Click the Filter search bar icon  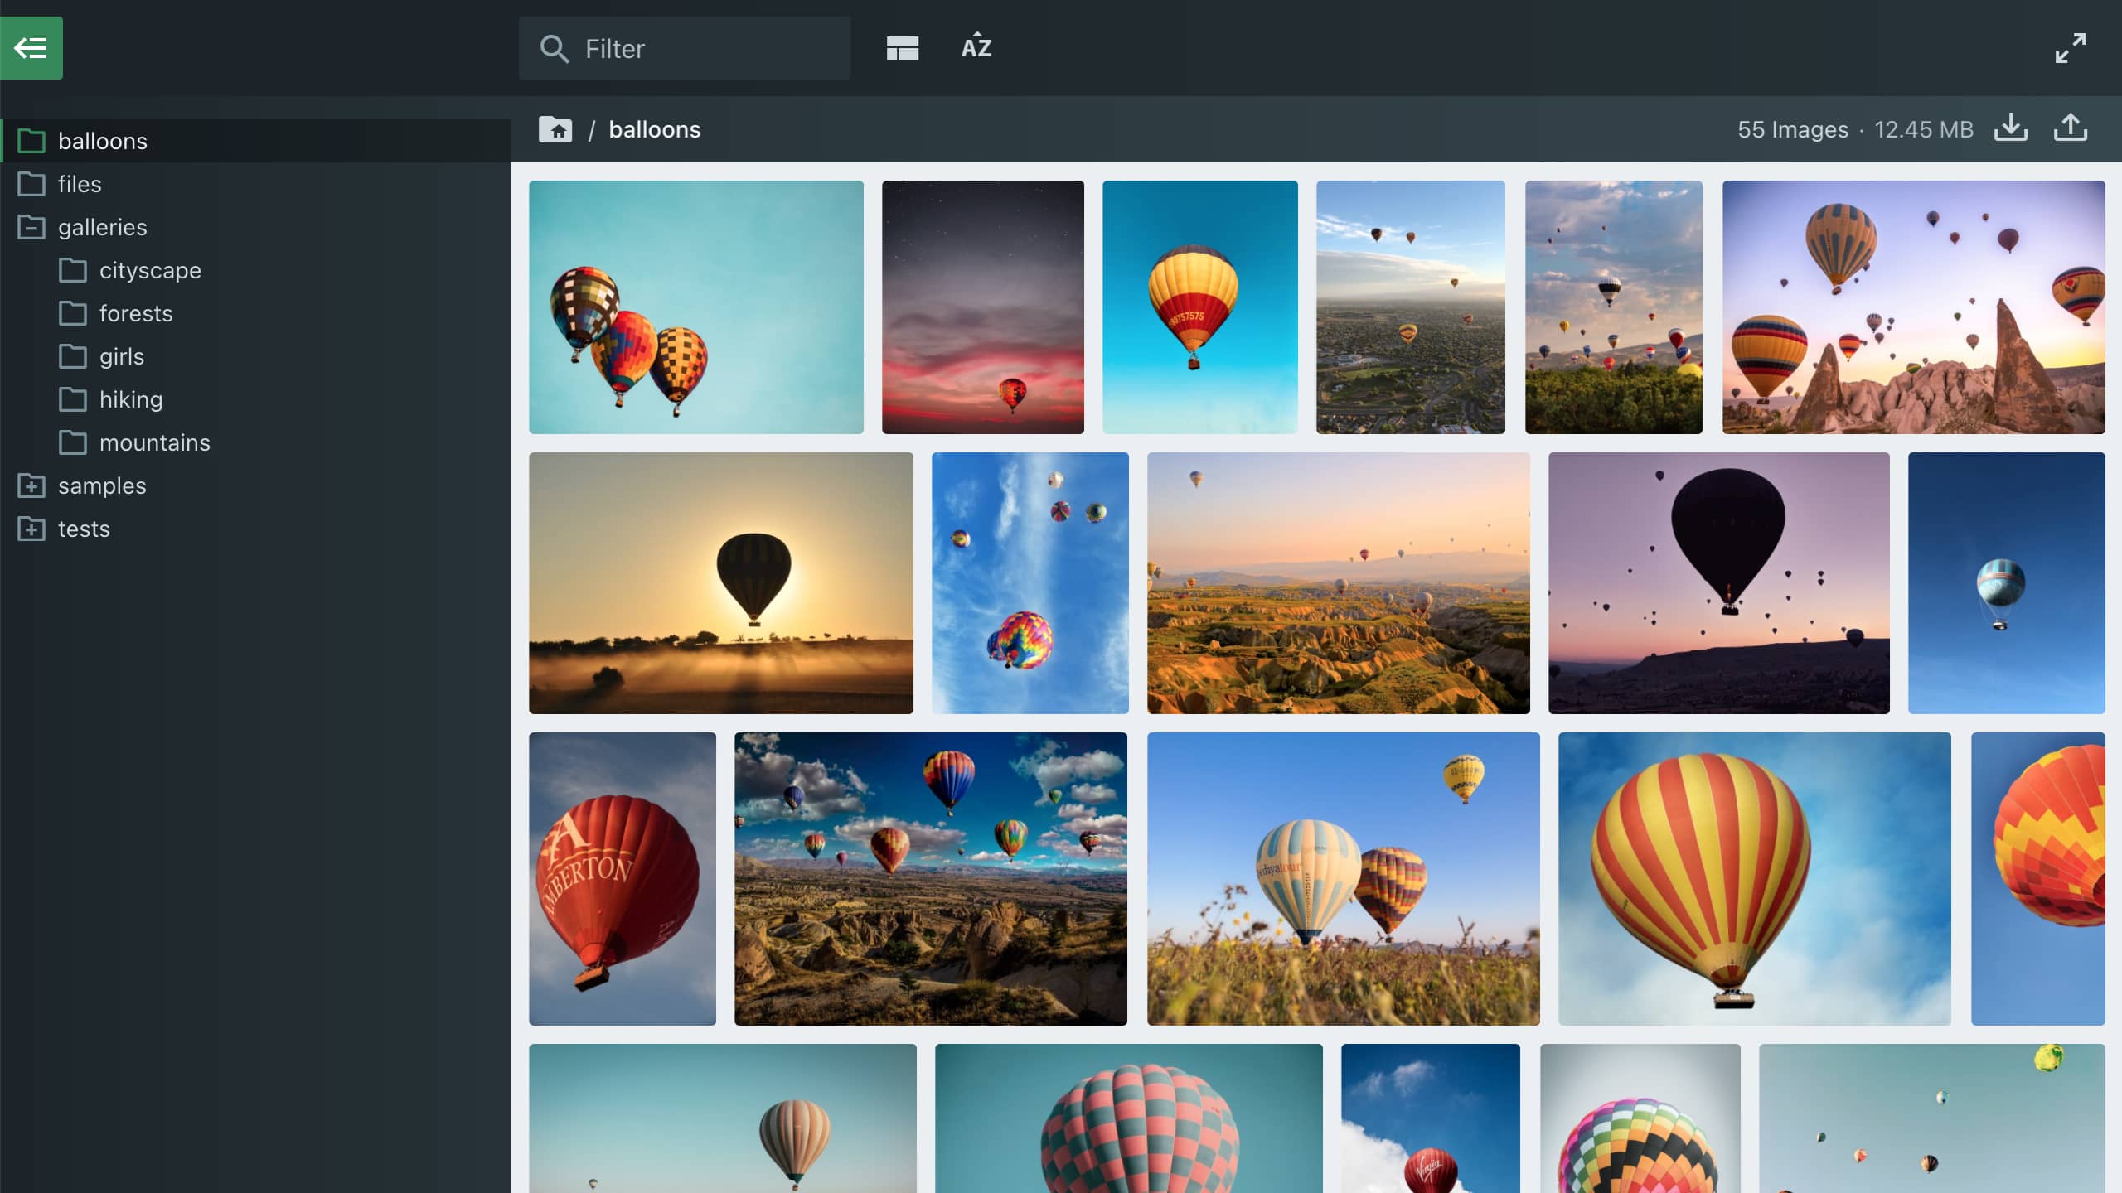554,48
